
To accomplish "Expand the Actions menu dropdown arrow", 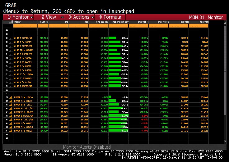I will pyautogui.click(x=92, y=17).
